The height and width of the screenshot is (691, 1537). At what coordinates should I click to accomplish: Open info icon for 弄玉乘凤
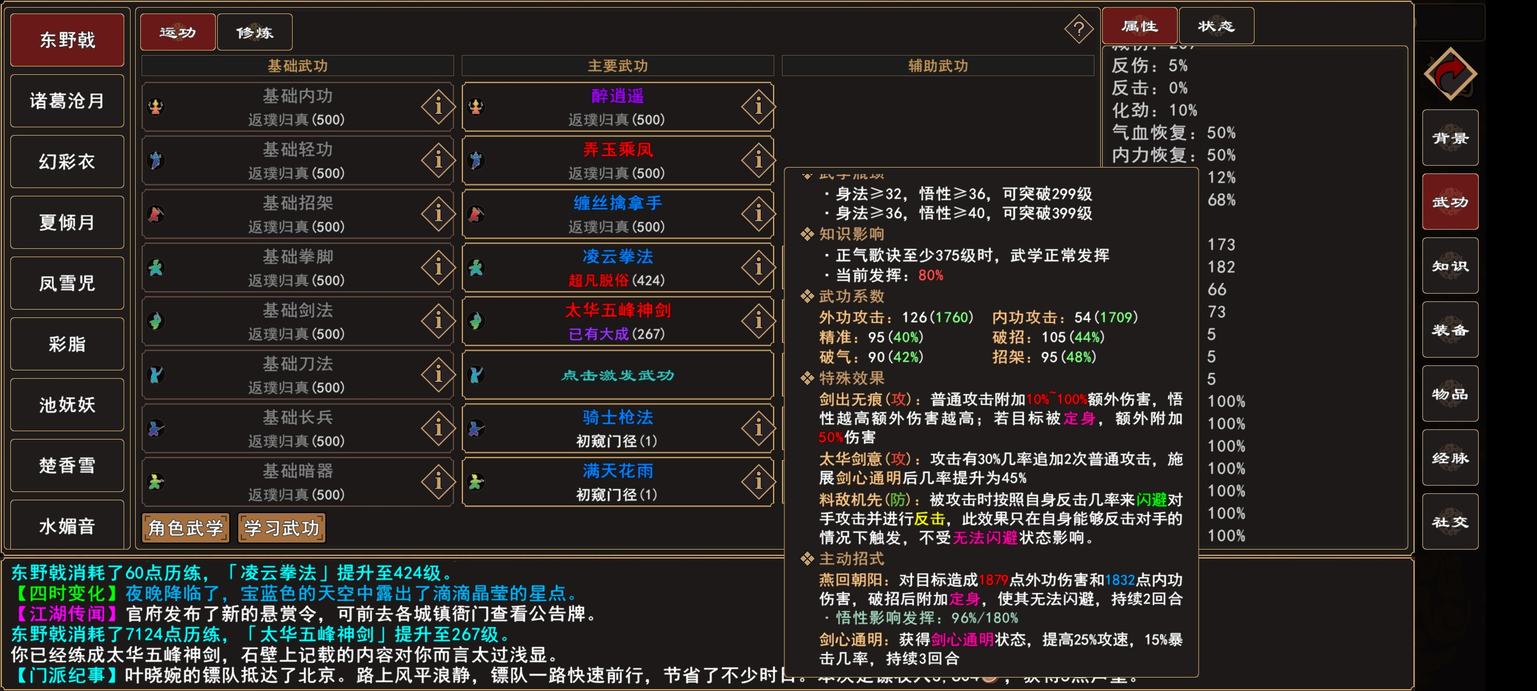pyautogui.click(x=758, y=159)
